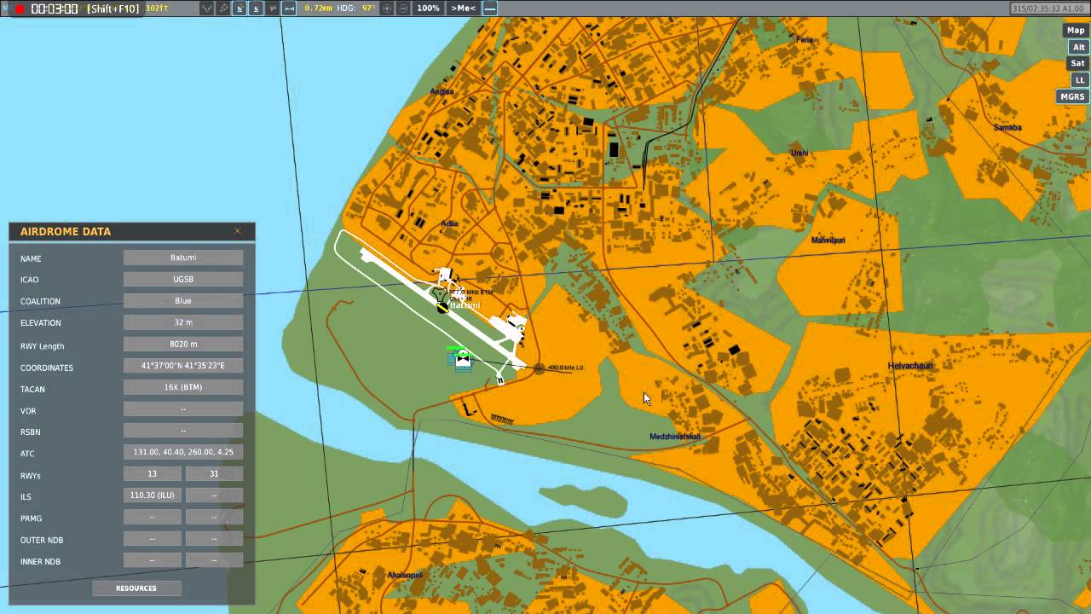The image size is (1091, 614).
Task: Select LL coordinate format
Action: 1080,79
